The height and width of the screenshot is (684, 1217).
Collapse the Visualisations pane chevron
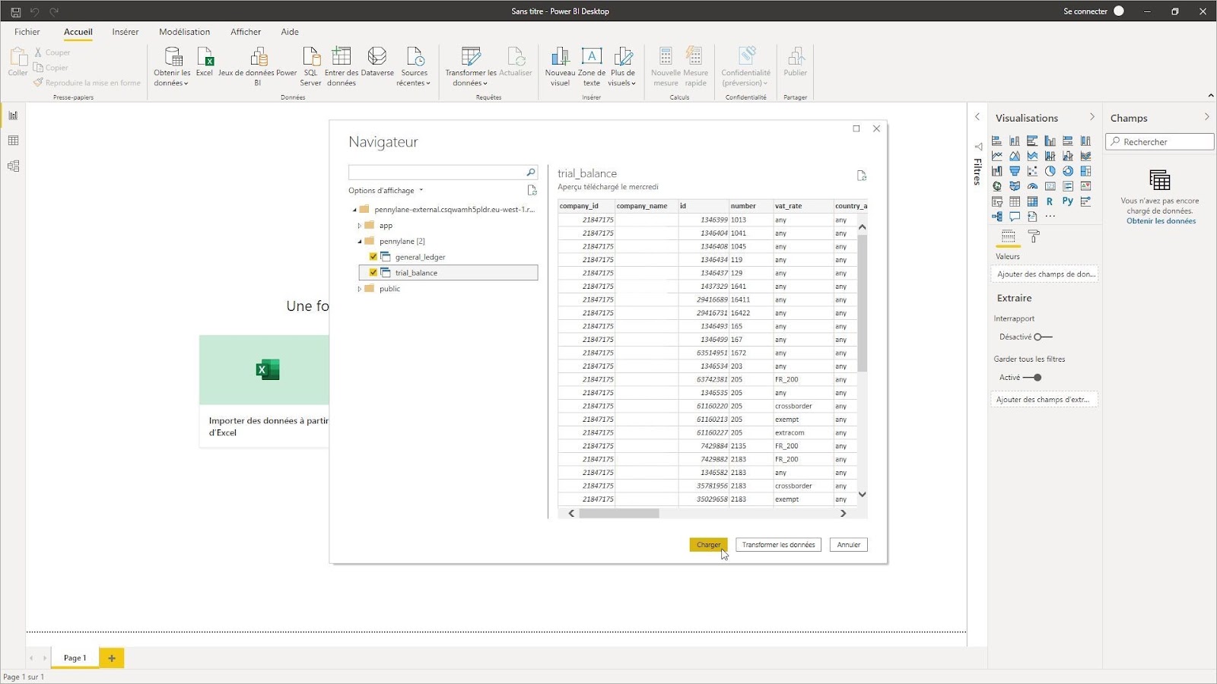(1092, 117)
